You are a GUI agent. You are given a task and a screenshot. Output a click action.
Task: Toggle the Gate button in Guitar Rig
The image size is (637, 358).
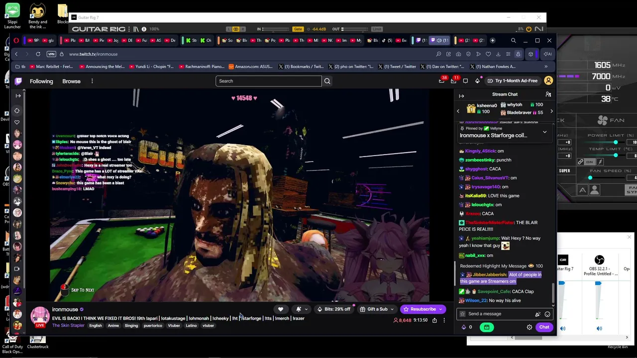298,29
